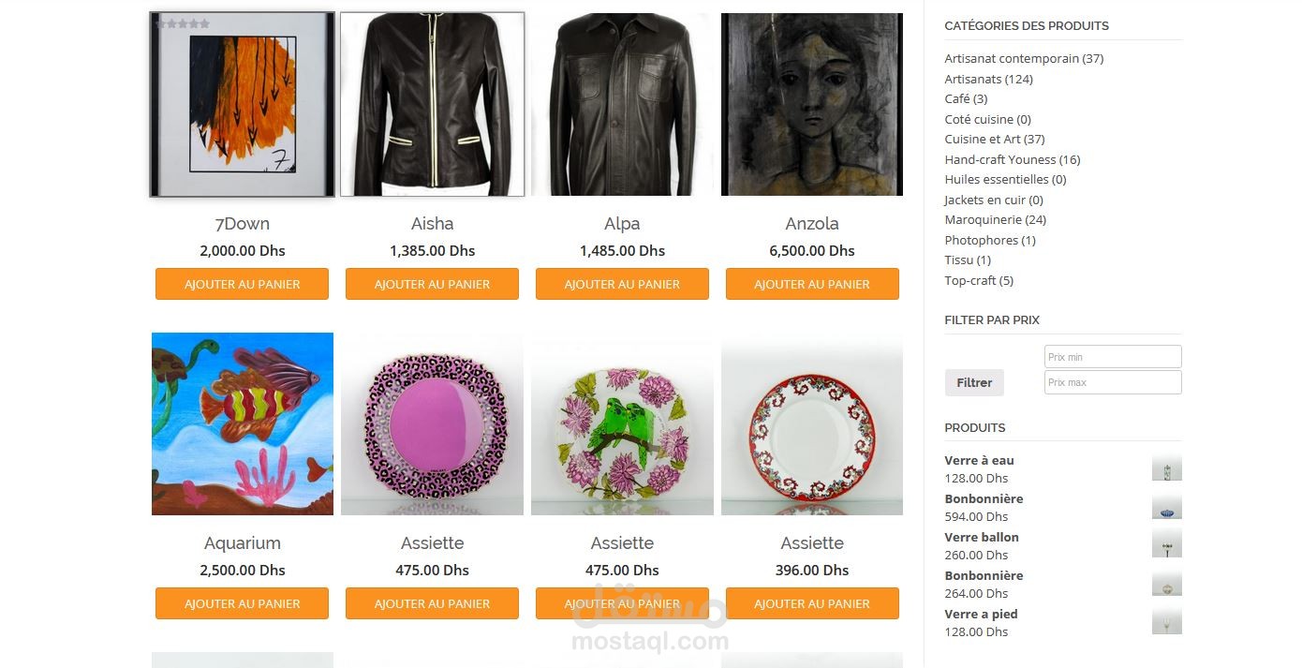Open the Aquarium fish painting image
This screenshot has width=1302, height=668.
point(243,423)
